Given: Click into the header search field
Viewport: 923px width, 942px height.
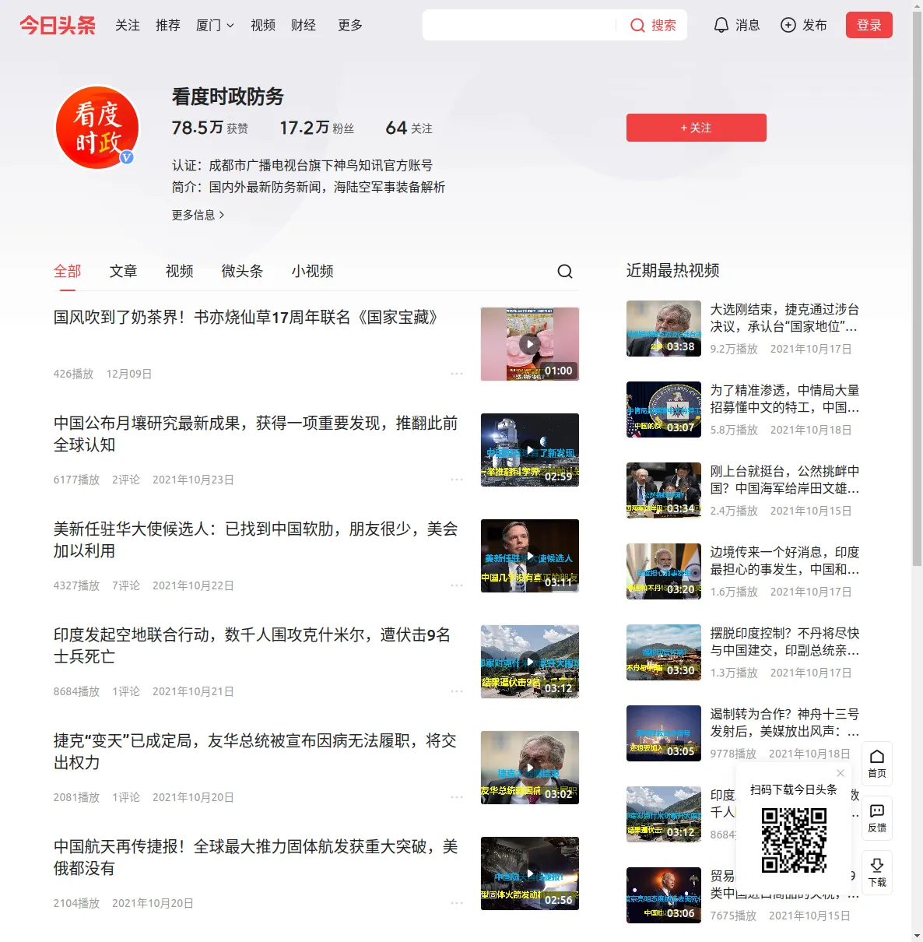Looking at the screenshot, I should pyautogui.click(x=520, y=25).
